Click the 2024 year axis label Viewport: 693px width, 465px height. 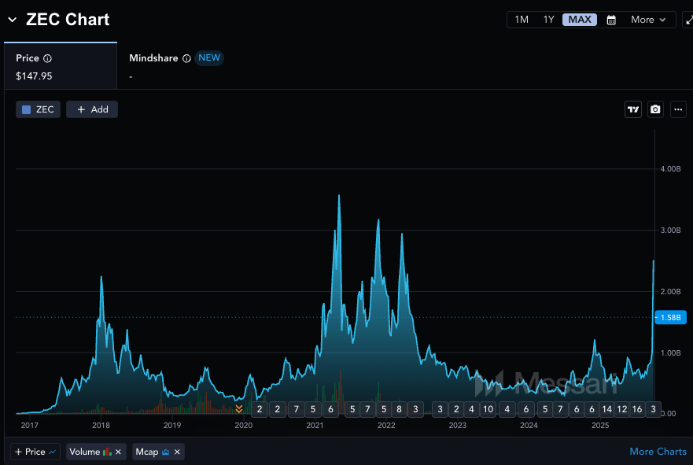click(529, 425)
